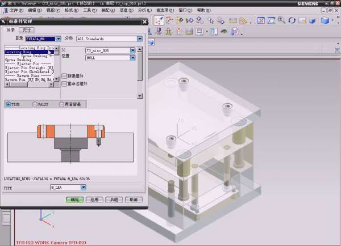Open the FUTABA_MM catalog dropdown
The image size is (341, 246).
point(59,39)
